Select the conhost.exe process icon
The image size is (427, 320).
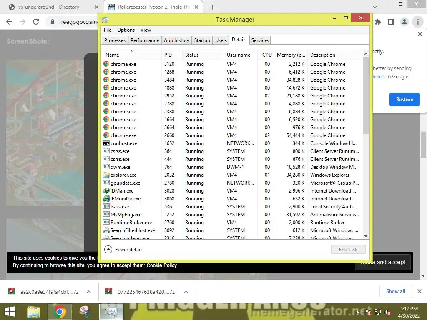[106, 143]
